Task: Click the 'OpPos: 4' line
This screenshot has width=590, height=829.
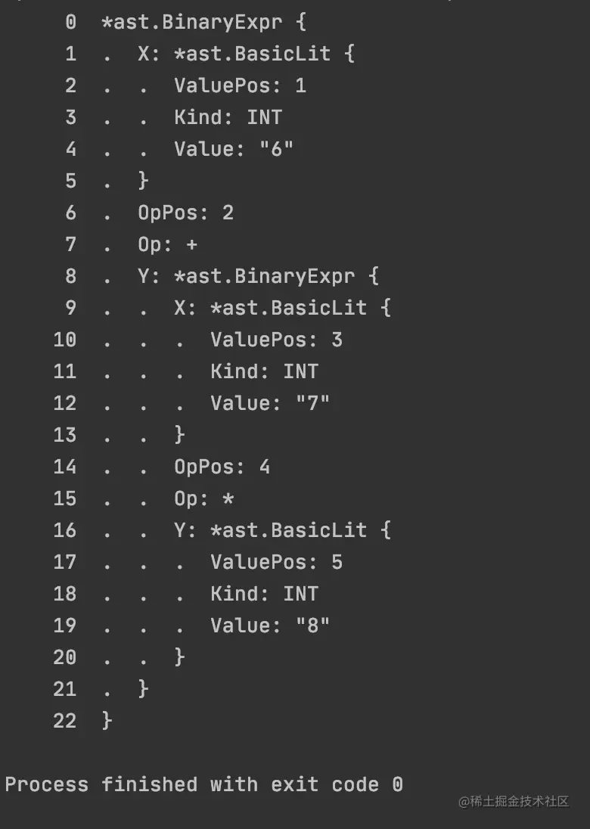Action: [222, 466]
